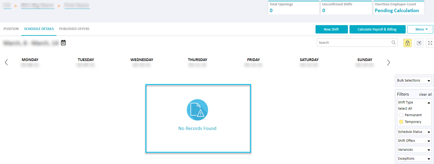Open the calendar date picker icon
This screenshot has height=164, width=434.
coord(63,43)
